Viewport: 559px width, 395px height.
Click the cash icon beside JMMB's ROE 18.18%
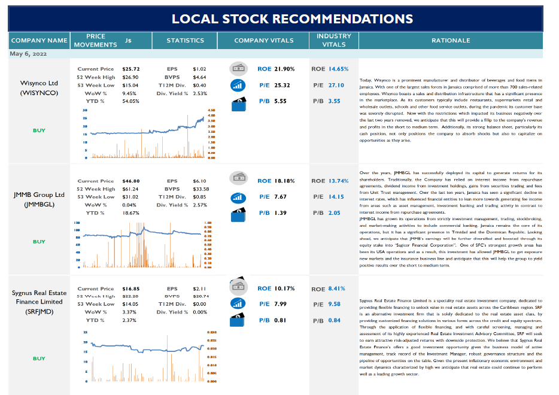[238, 178]
